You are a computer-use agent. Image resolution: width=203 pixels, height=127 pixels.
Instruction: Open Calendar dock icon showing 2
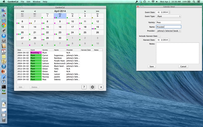pyautogui.click(x=4, y=51)
